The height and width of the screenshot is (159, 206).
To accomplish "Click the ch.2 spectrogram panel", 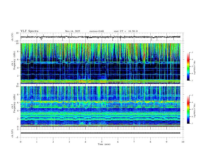I will [100, 107].
